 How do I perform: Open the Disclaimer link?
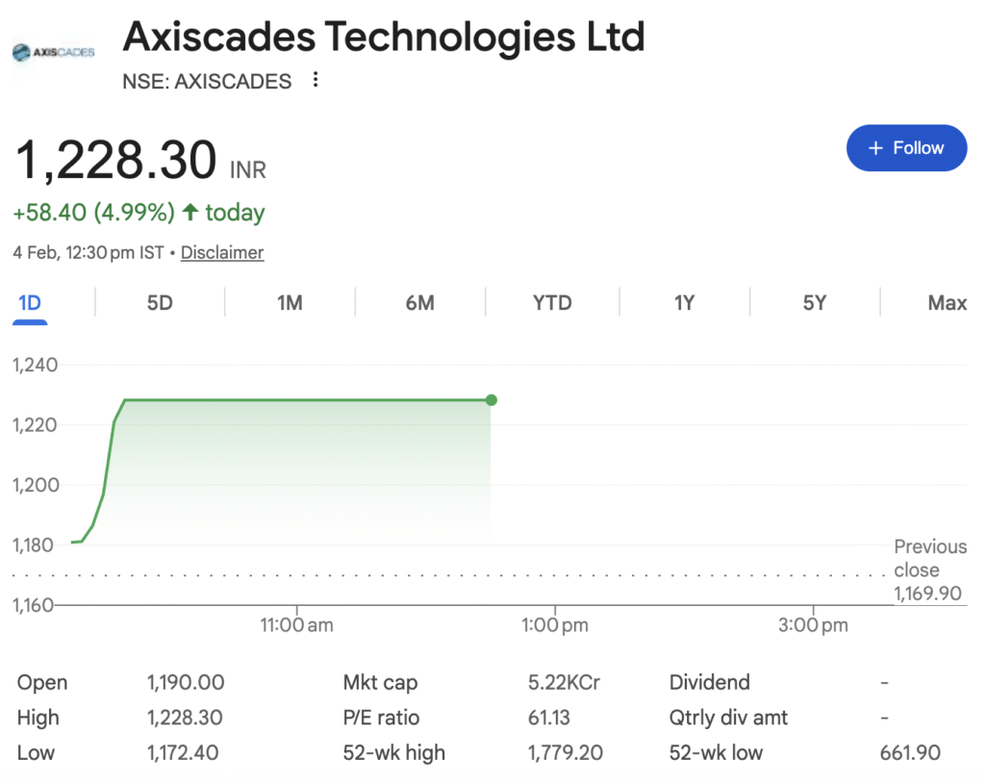click(x=222, y=253)
